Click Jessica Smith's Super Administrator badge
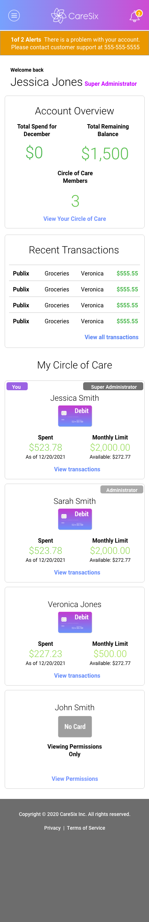This screenshot has height=922, width=149. (x=113, y=386)
